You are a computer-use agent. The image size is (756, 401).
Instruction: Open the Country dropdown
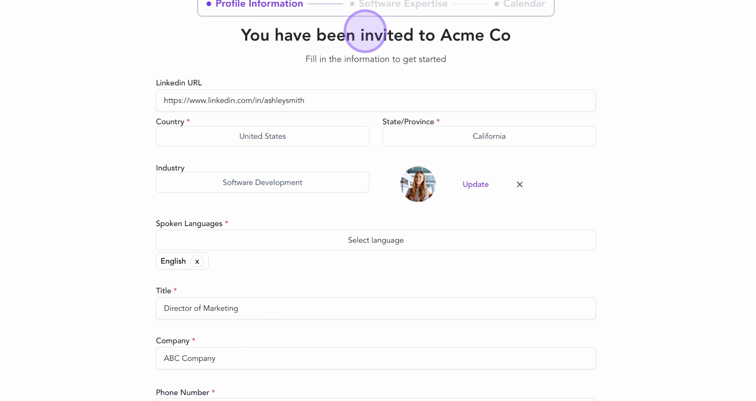(262, 136)
